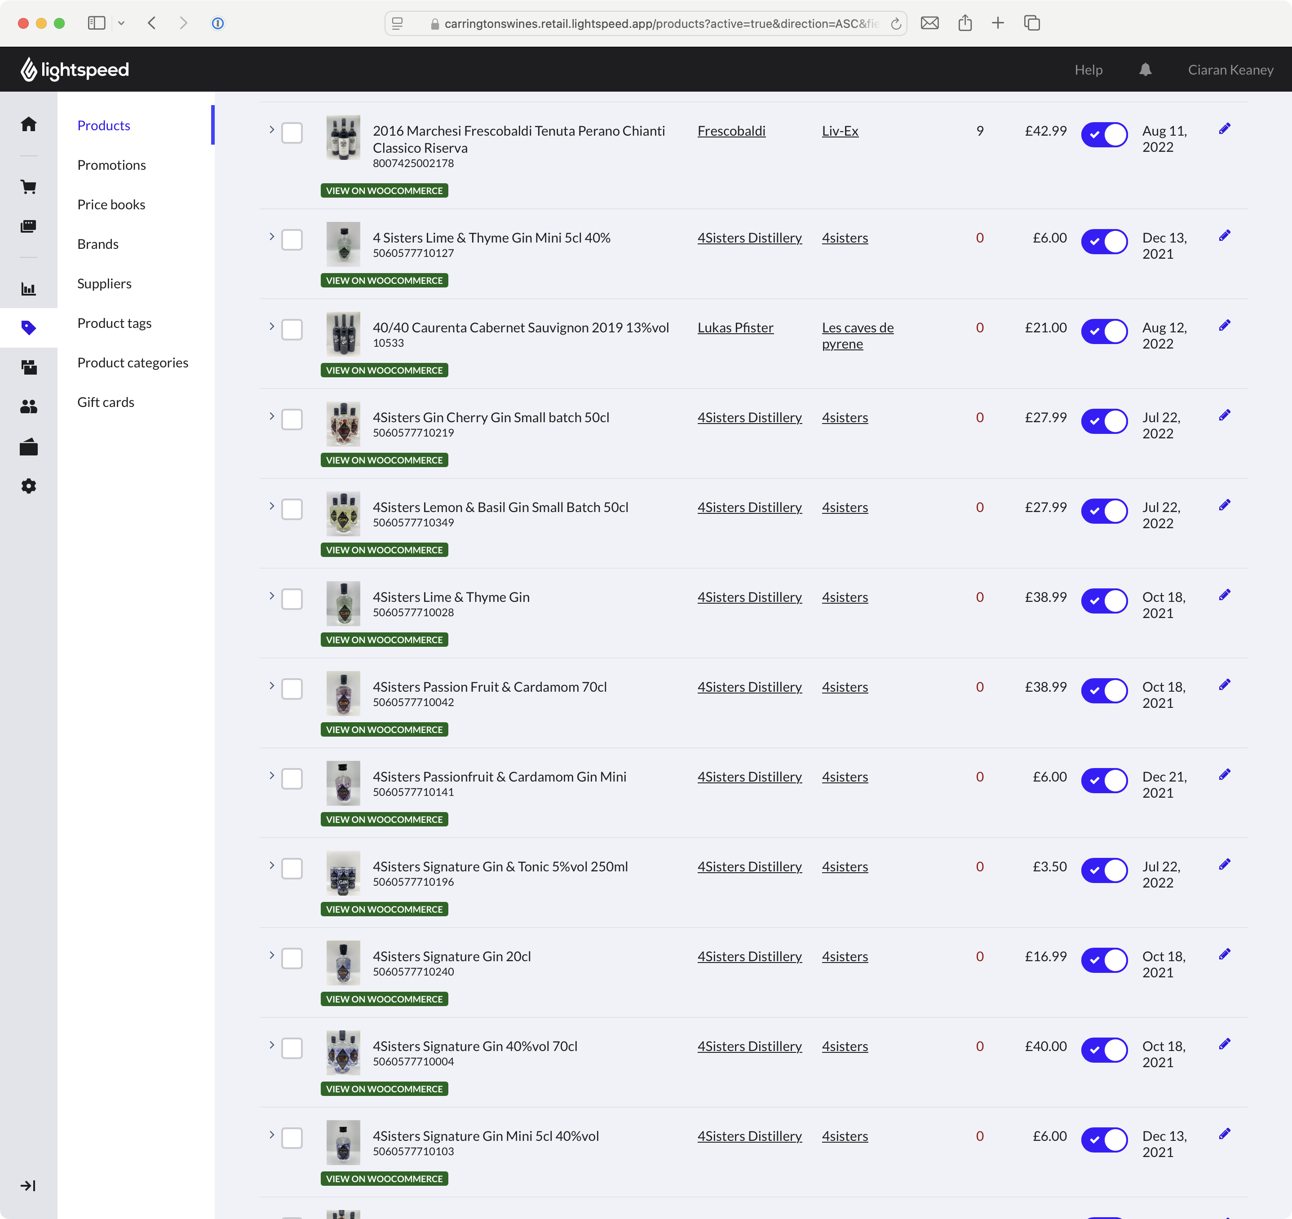View 4Sisters Signature Gin 20cl on WooCommerce

384,999
